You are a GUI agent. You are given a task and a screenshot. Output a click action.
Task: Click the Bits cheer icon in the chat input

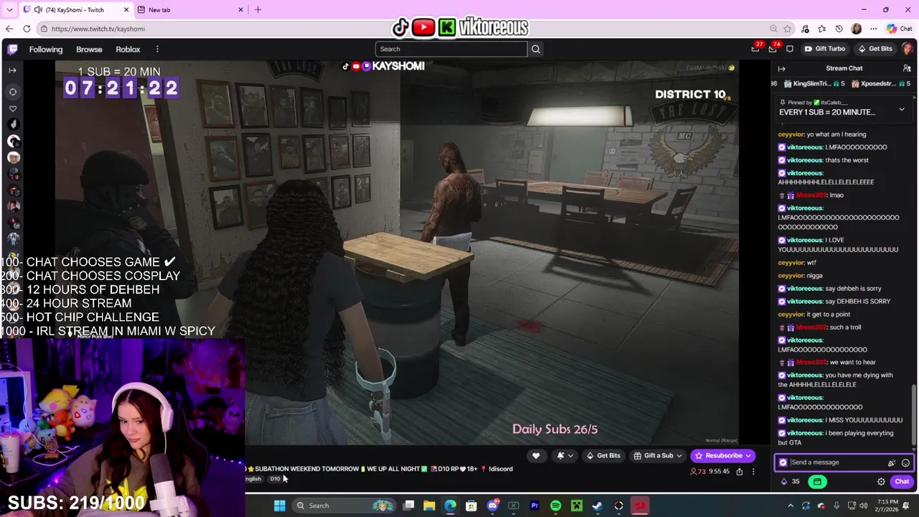pyautogui.click(x=892, y=463)
